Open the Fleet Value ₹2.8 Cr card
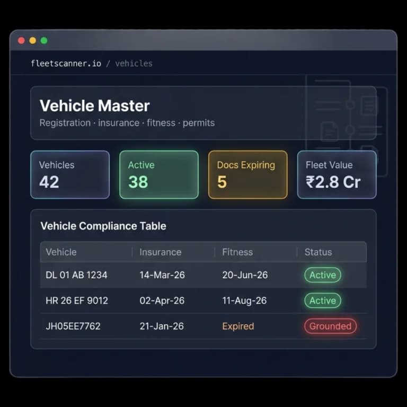 pyautogui.click(x=337, y=175)
